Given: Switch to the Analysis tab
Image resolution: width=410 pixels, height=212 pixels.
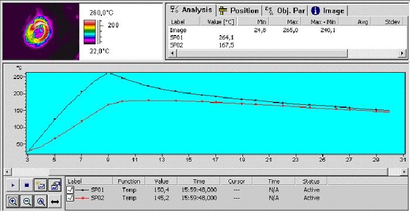Looking at the screenshot, I should point(192,10).
